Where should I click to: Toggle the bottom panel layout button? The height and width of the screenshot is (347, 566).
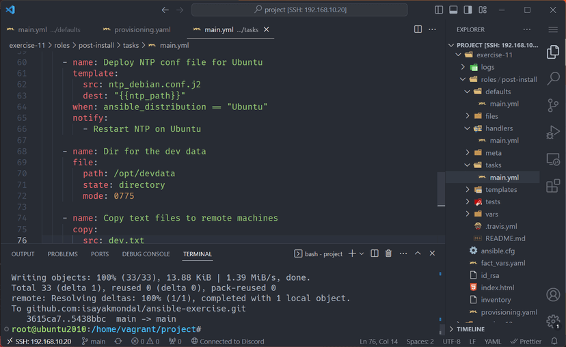[453, 10]
